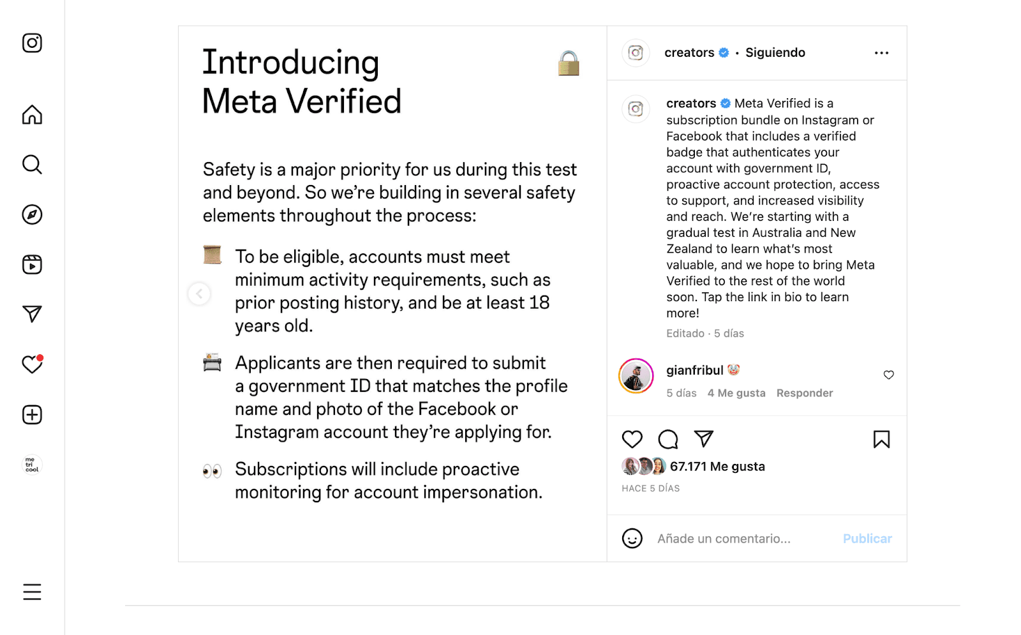Like the post with the heart icon
This screenshot has height=635, width=1021.
point(632,439)
